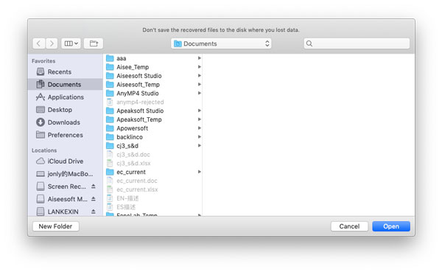The width and height of the screenshot is (442, 272).
Task: Select Applications in the sidebar
Action: (x=66, y=97)
